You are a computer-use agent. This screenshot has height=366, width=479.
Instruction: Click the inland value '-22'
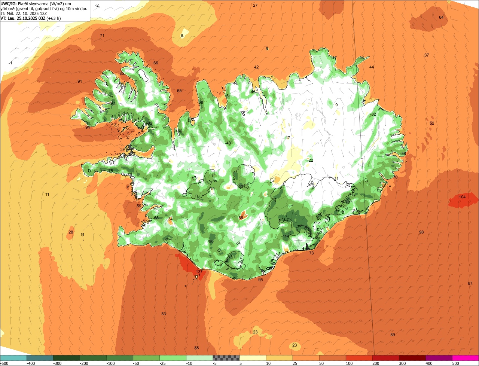tap(310, 160)
